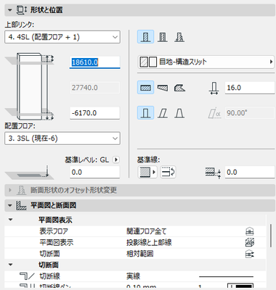Click the 平面図と断面図 panel header icon
276x290 pixels.
point(21,205)
